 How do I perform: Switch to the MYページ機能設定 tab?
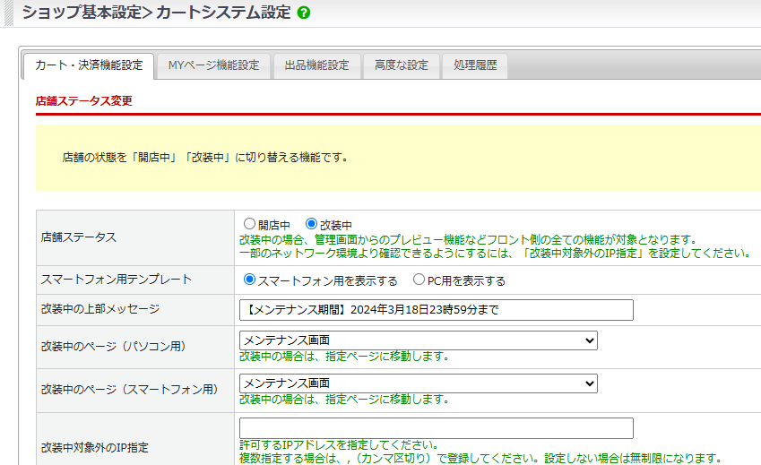click(x=213, y=65)
